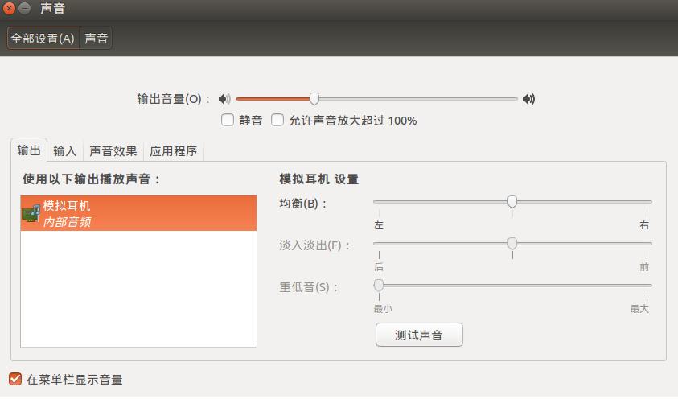Click the 内部音频 subtitle text
The width and height of the screenshot is (678, 399).
pyautogui.click(x=67, y=222)
